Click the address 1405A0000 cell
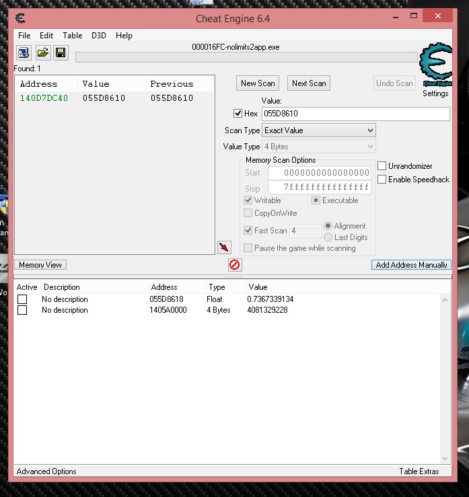Viewport: 469px width, 497px height. tap(168, 310)
